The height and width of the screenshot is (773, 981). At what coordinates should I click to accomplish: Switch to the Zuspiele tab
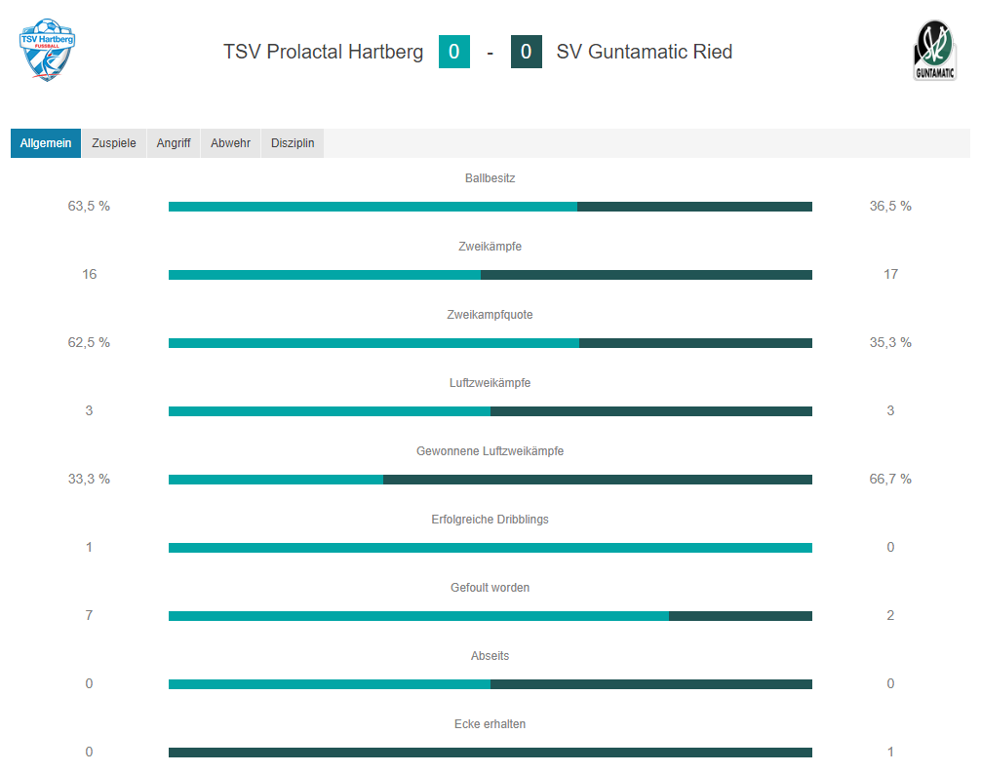click(x=114, y=143)
